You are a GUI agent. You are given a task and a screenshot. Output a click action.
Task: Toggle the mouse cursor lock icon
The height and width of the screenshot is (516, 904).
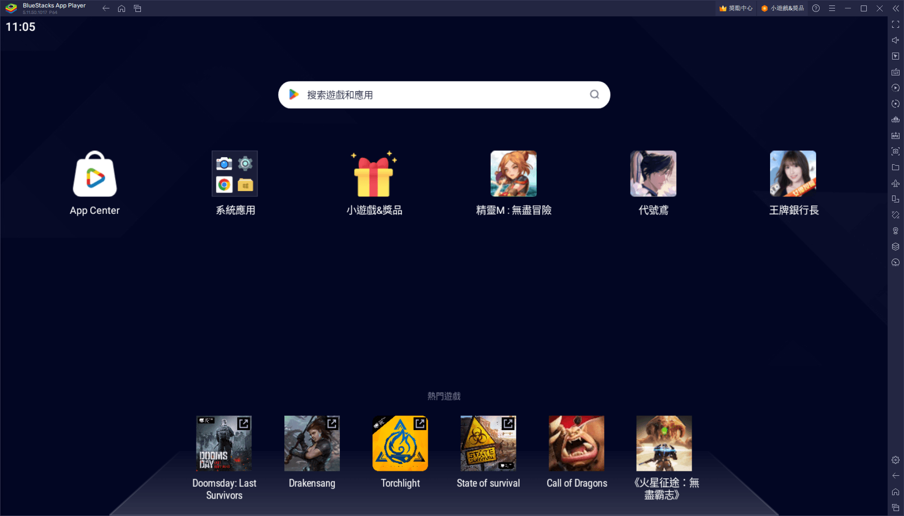896,56
